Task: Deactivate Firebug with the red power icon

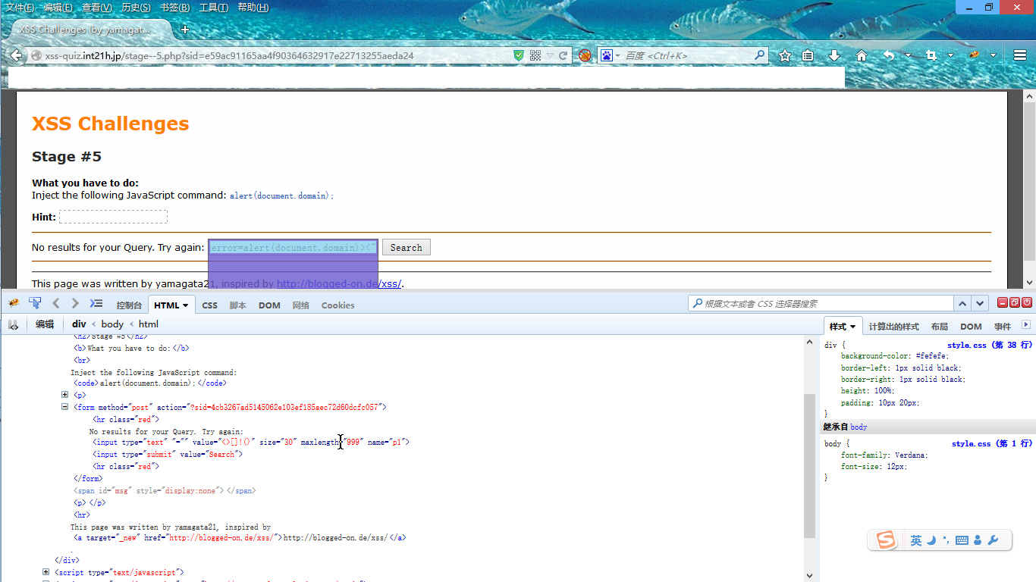Action: [1027, 302]
